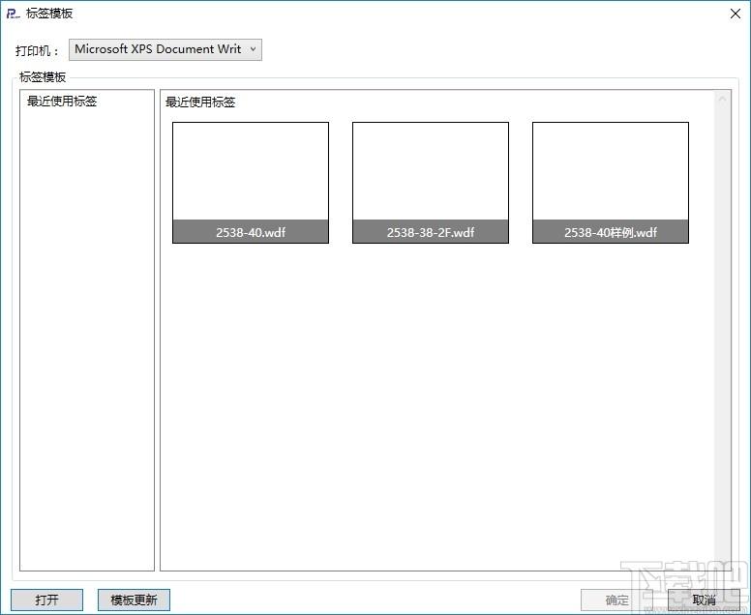Click the 2538-40样例.wdf file name caption
The width and height of the screenshot is (751, 615).
pyautogui.click(x=611, y=232)
